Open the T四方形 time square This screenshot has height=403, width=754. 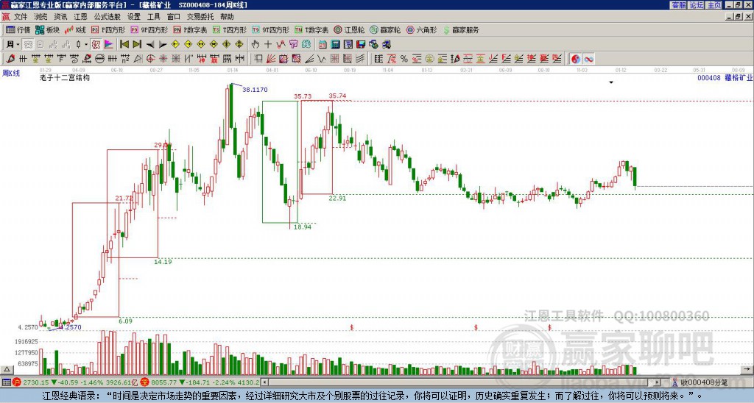tap(230, 29)
